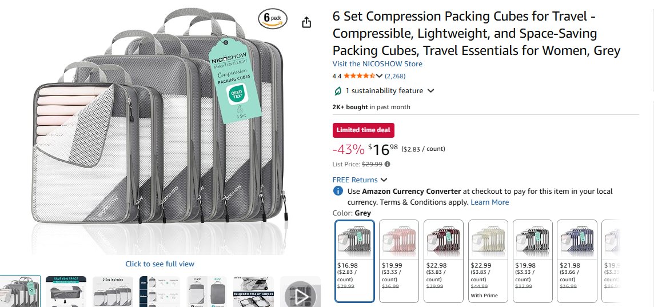Click the share icon above the product image

point(306,22)
